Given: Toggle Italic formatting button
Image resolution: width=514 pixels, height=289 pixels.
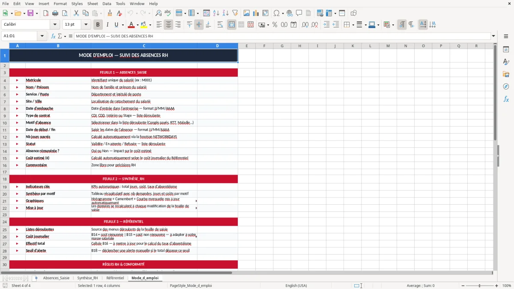Looking at the screenshot, I should click(108, 25).
